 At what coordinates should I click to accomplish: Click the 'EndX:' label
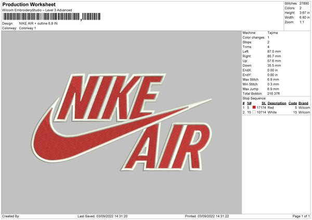pos(247,70)
